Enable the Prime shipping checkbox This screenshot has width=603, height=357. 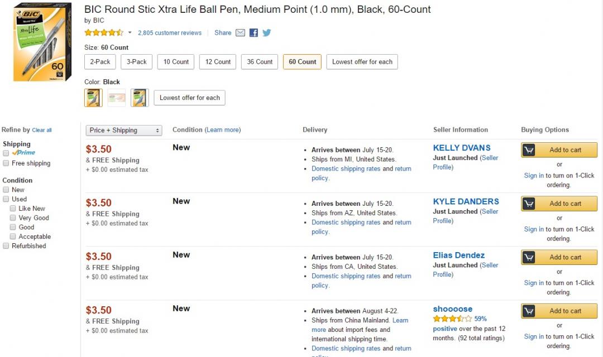click(6, 153)
